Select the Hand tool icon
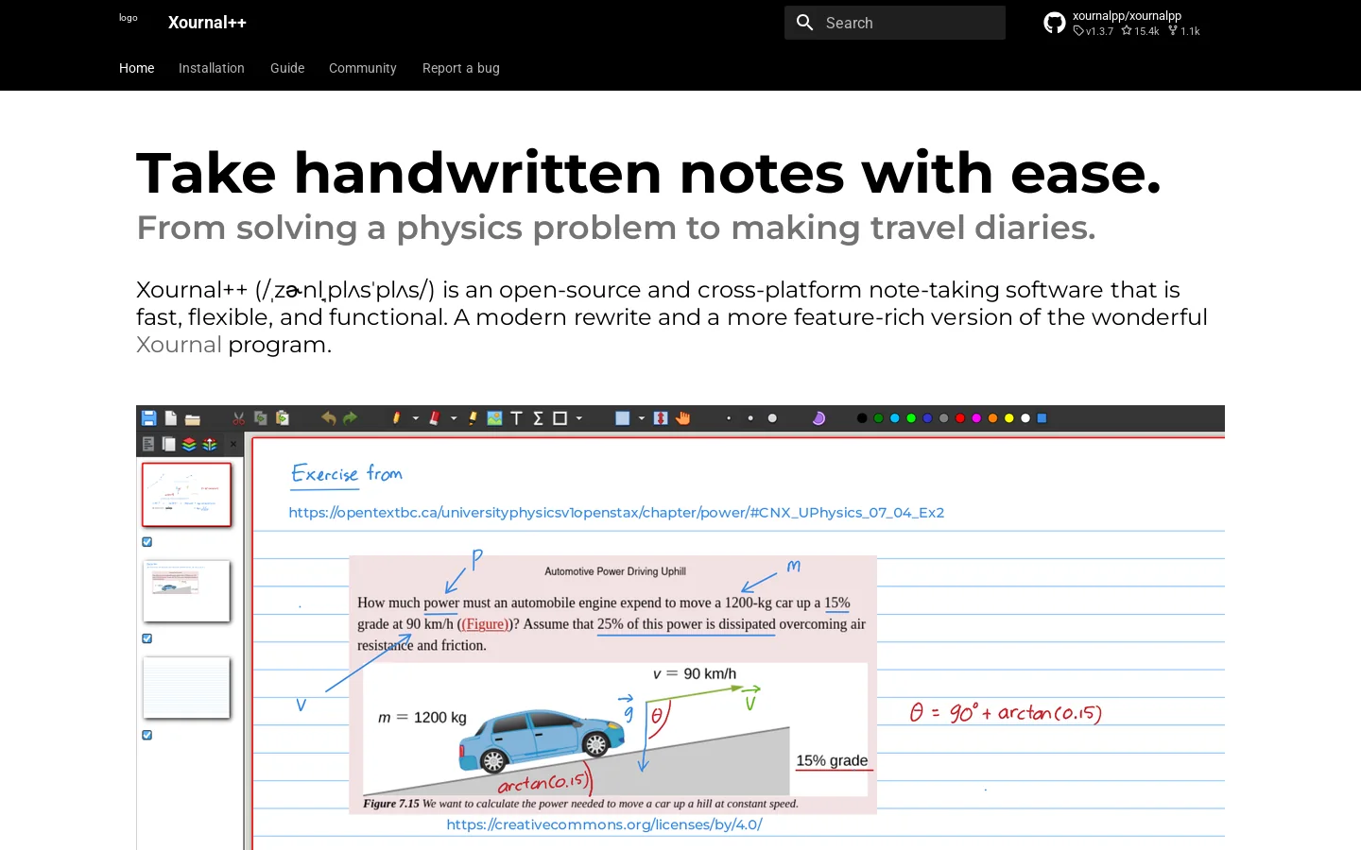Image resolution: width=1361 pixels, height=850 pixels. pos(682,418)
